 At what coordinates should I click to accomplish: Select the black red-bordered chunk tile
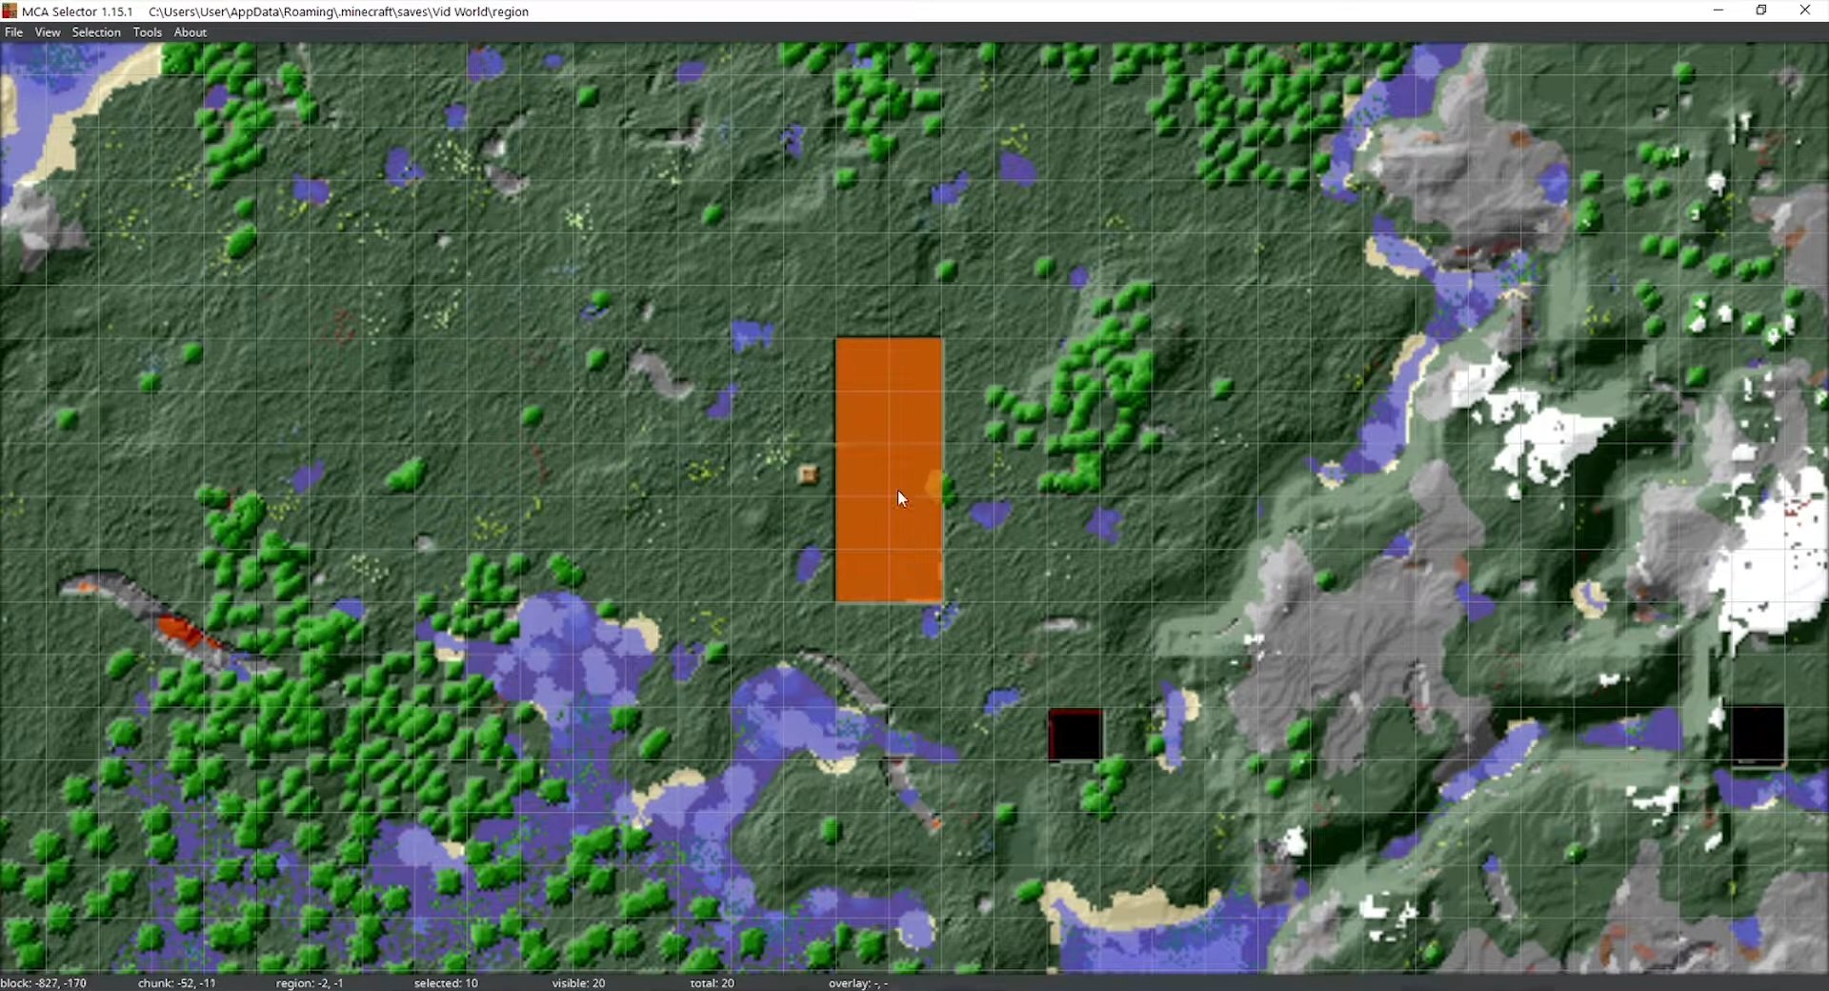(1075, 735)
